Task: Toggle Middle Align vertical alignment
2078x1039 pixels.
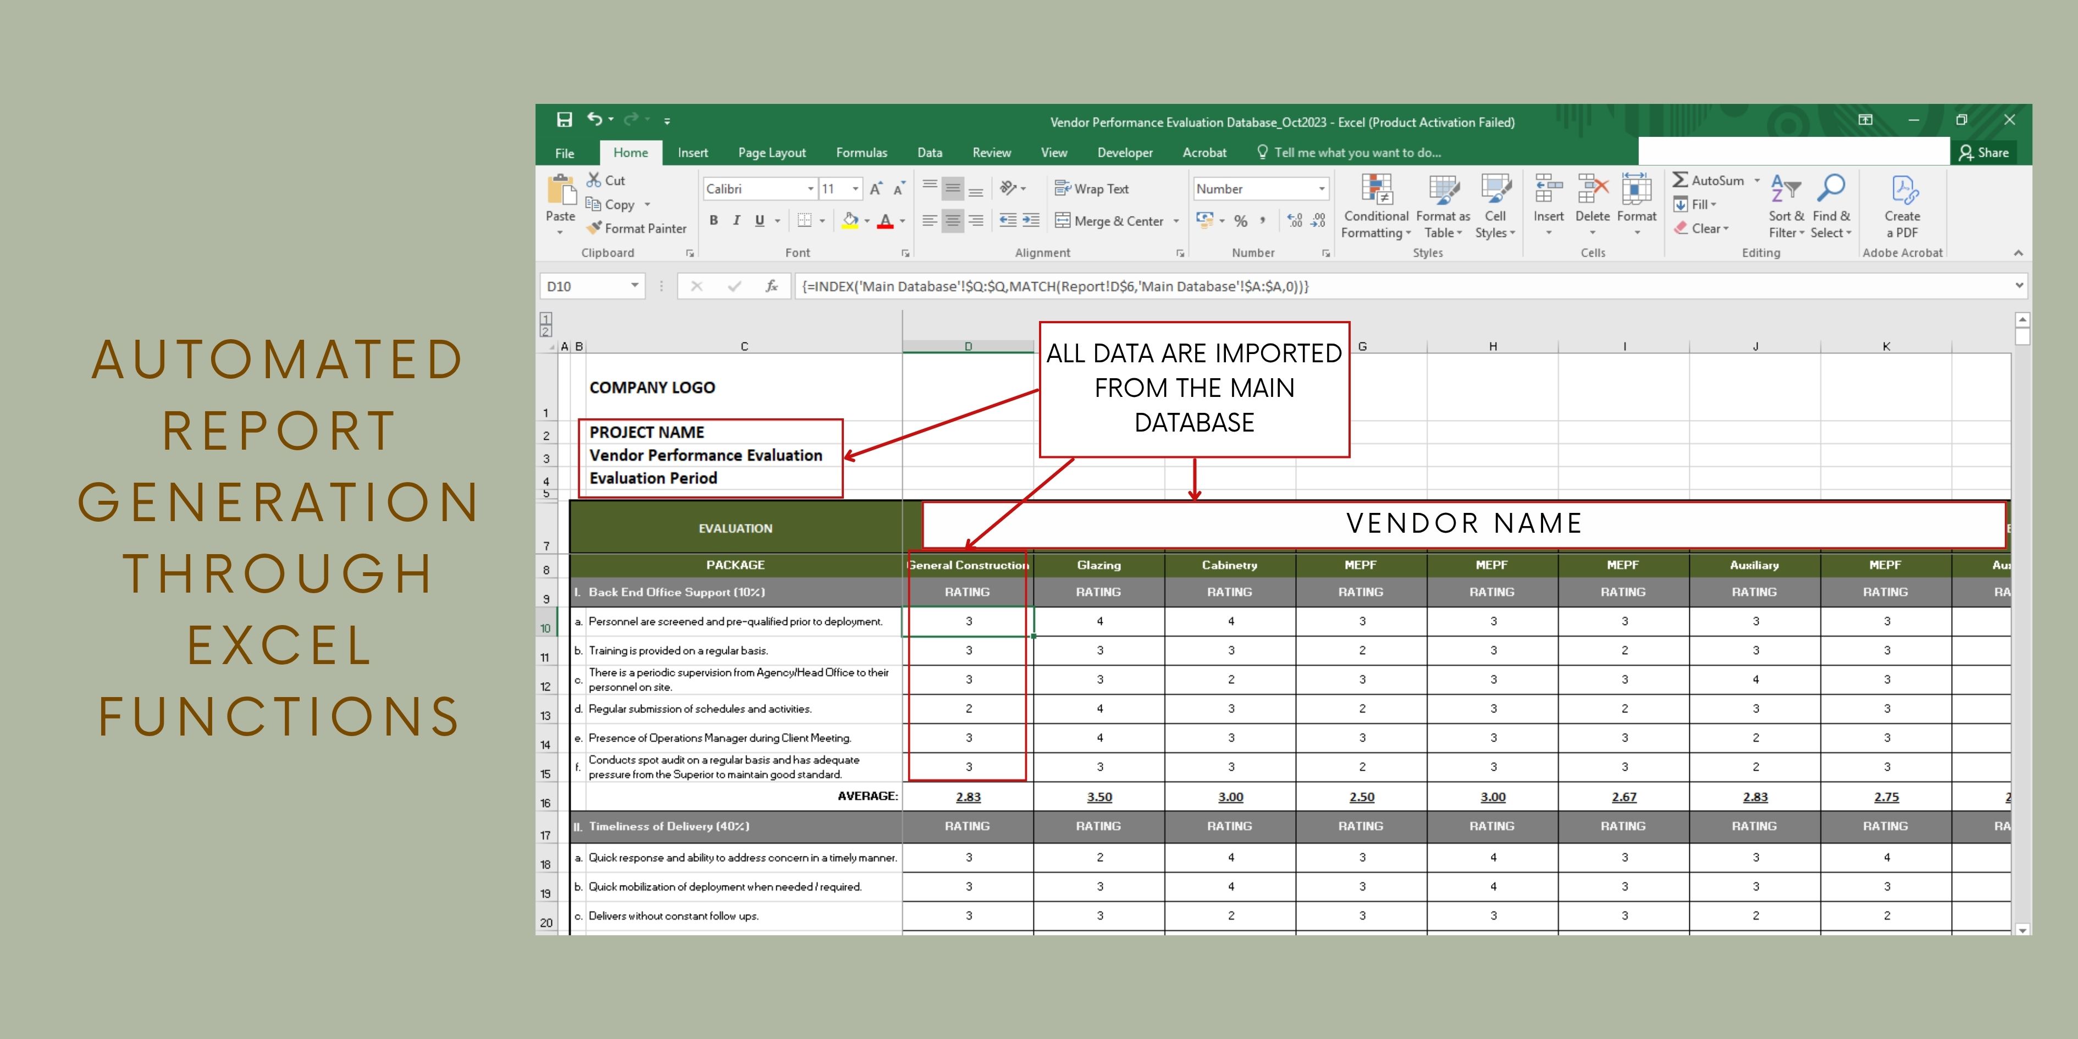Action: pyautogui.click(x=953, y=189)
